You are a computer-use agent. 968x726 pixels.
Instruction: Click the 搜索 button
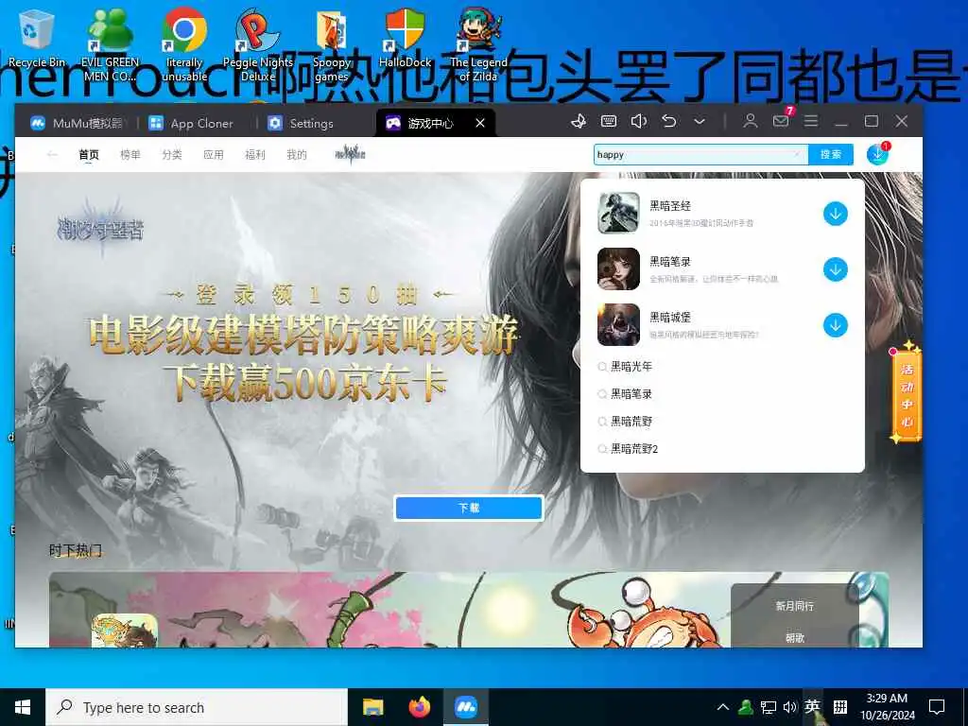point(830,154)
